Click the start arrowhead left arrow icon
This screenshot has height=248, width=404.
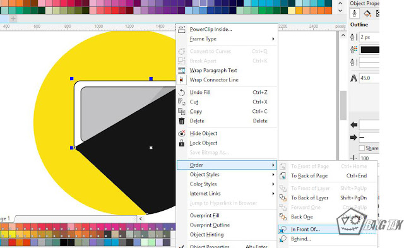coord(353,125)
